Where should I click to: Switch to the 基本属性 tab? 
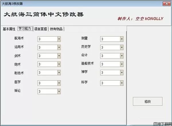pos(9,29)
